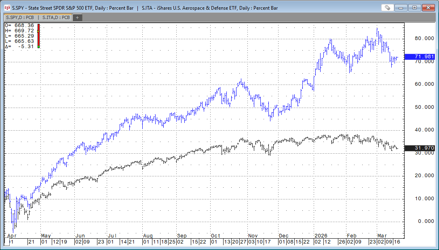The width and height of the screenshot is (439, 250).
Task: Click the small box at the time axis start
Action: [x=6, y=242]
